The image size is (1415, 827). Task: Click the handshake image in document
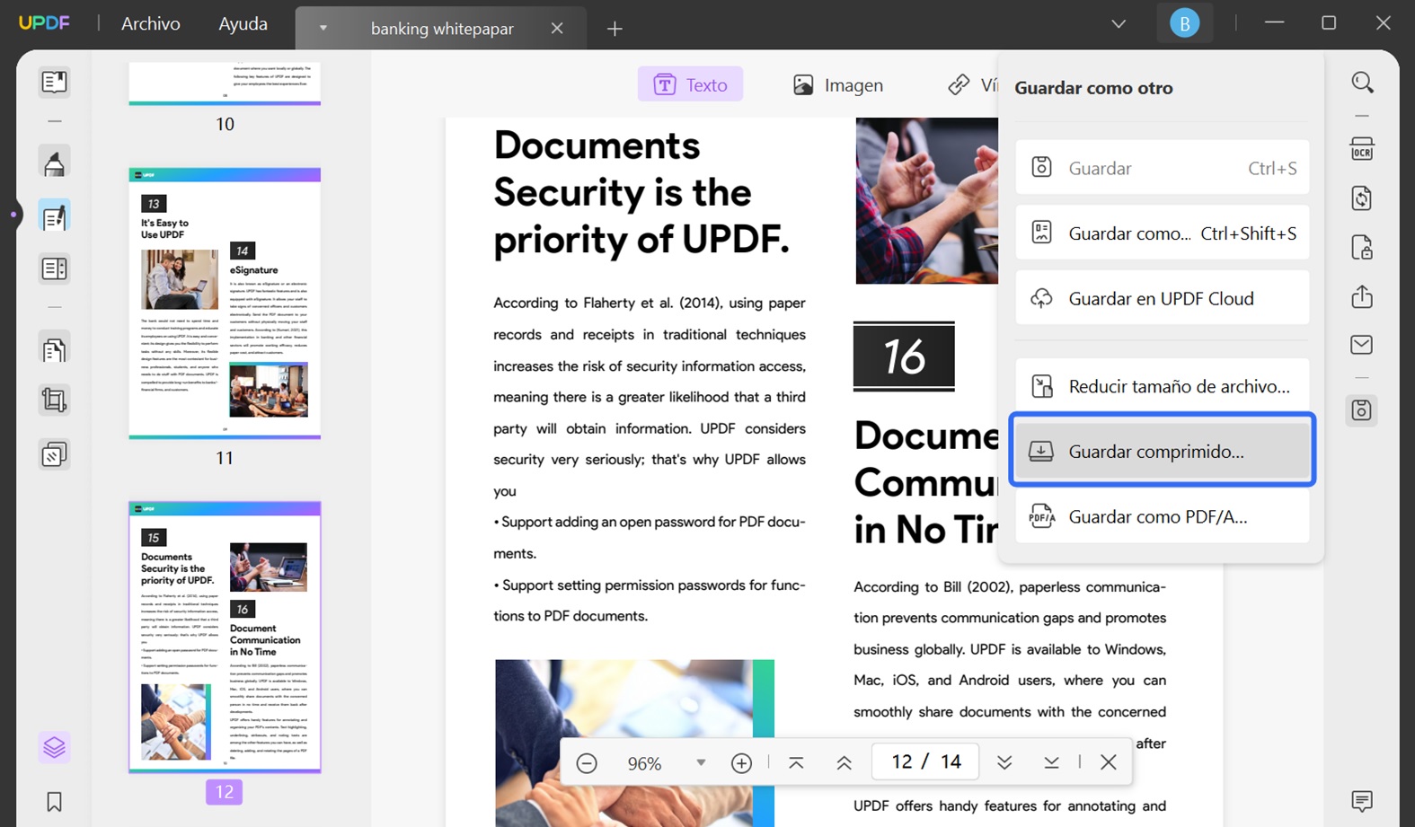point(634,743)
